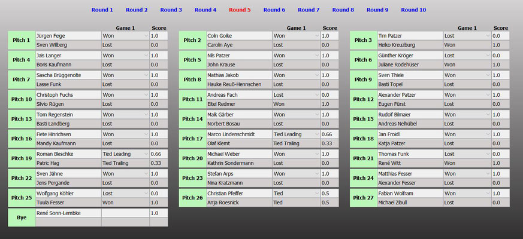The height and width of the screenshot is (239, 523).
Task: Click Tim Patzer's 0.0 score field
Action: (501, 36)
